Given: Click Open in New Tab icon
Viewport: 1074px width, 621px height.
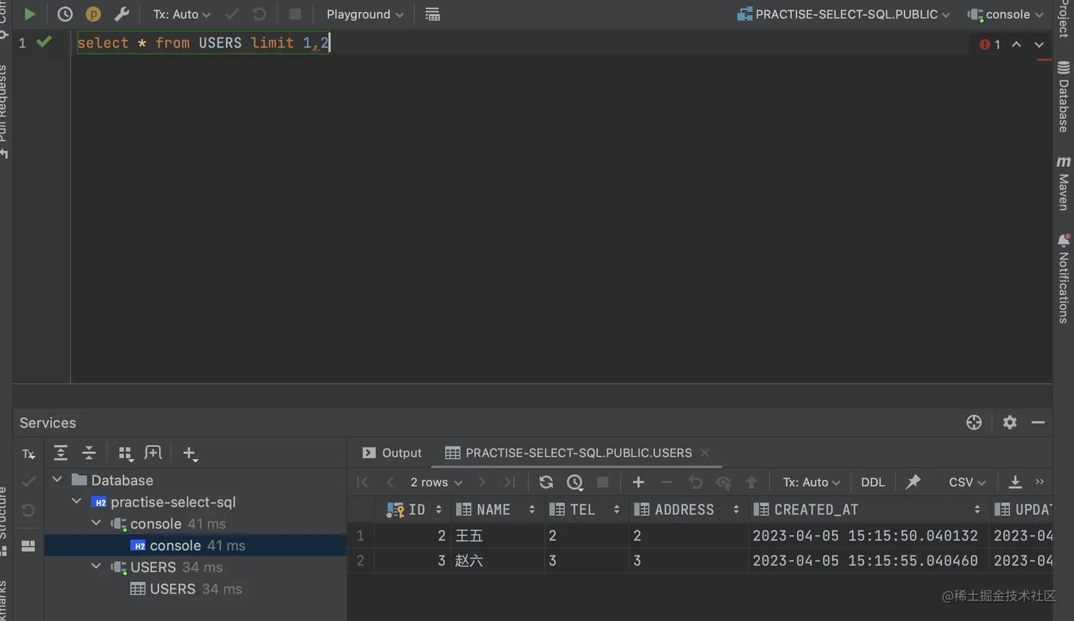Looking at the screenshot, I should point(153,453).
